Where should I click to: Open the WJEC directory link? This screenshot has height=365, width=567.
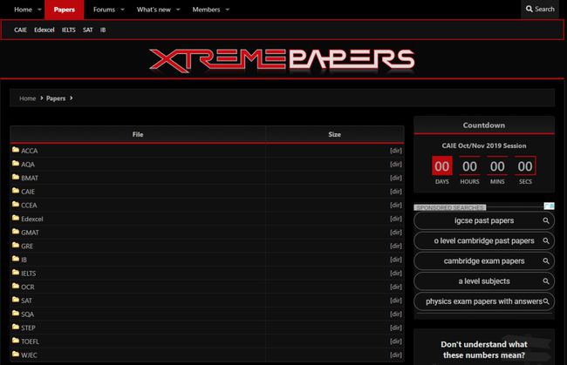pos(30,355)
